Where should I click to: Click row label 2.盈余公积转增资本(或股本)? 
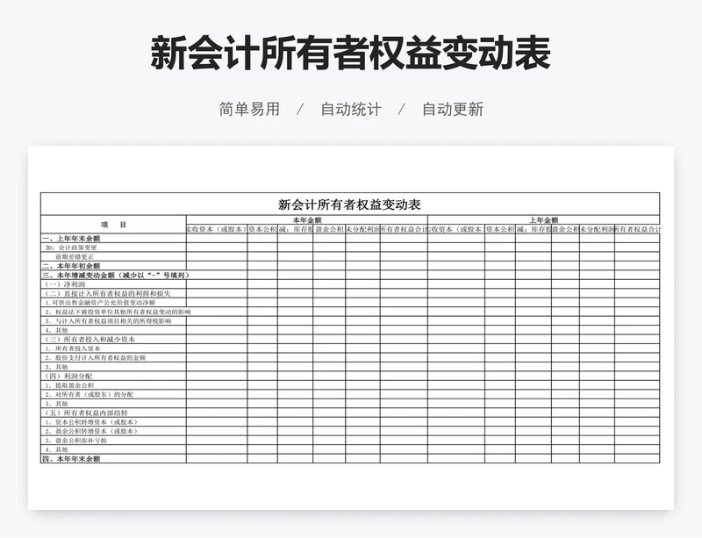pyautogui.click(x=91, y=431)
